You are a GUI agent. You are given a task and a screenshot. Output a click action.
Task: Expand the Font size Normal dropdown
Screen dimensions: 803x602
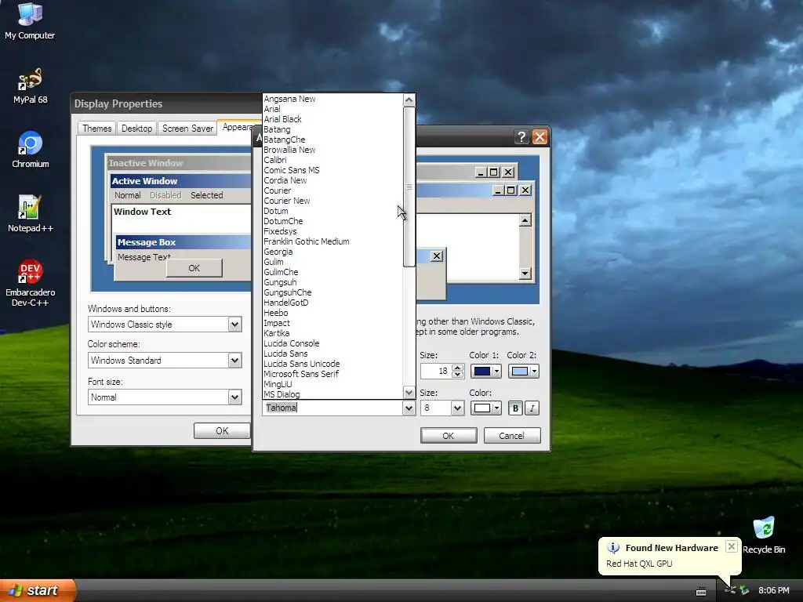coord(234,397)
